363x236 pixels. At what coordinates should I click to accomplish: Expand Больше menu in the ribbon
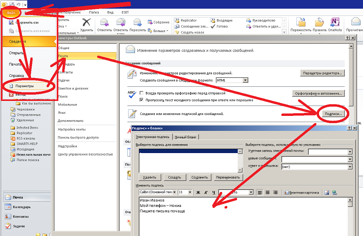coord(158,31)
